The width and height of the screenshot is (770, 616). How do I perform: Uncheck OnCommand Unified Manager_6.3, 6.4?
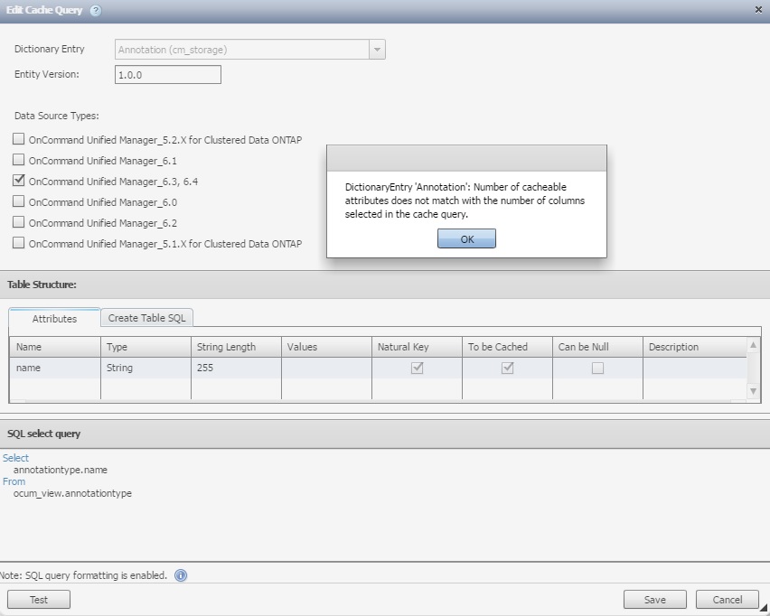tap(19, 180)
